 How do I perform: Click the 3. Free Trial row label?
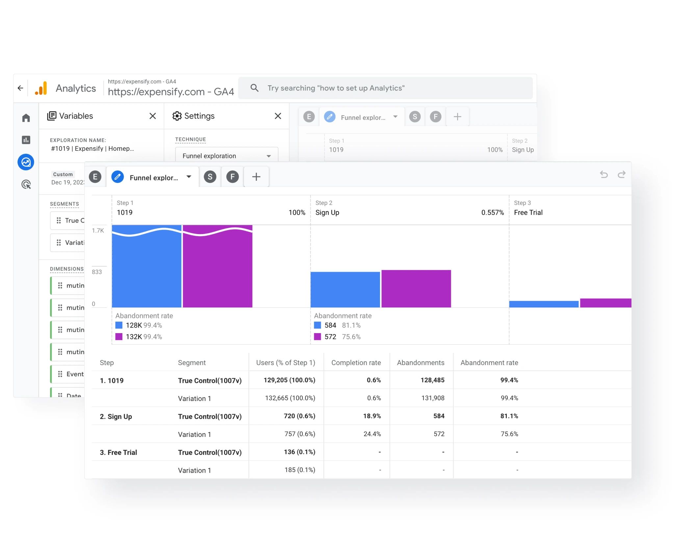point(118,452)
